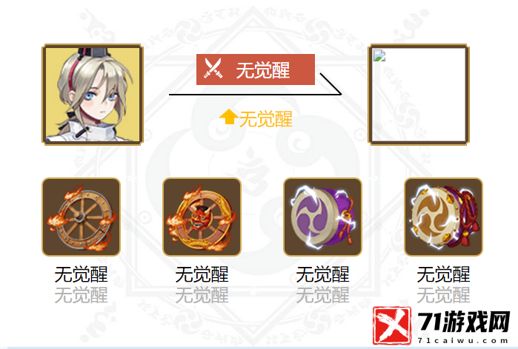Click gray 无觉醒 label under plain fire wheel

point(81,295)
